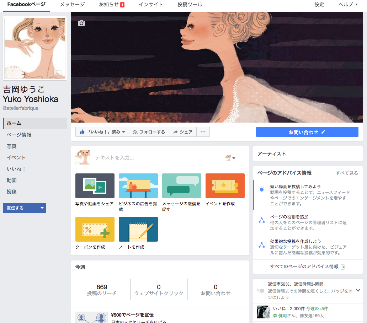367x323 pixels.
Task: Click the create coupon tile
Action: click(x=95, y=229)
